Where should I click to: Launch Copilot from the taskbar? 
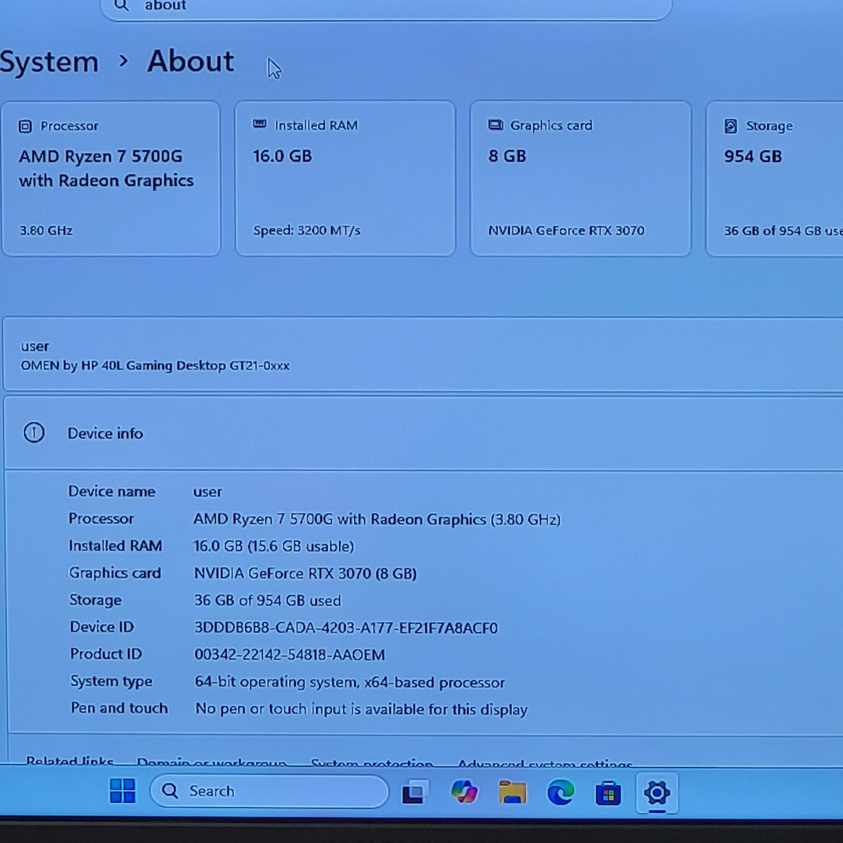(464, 792)
